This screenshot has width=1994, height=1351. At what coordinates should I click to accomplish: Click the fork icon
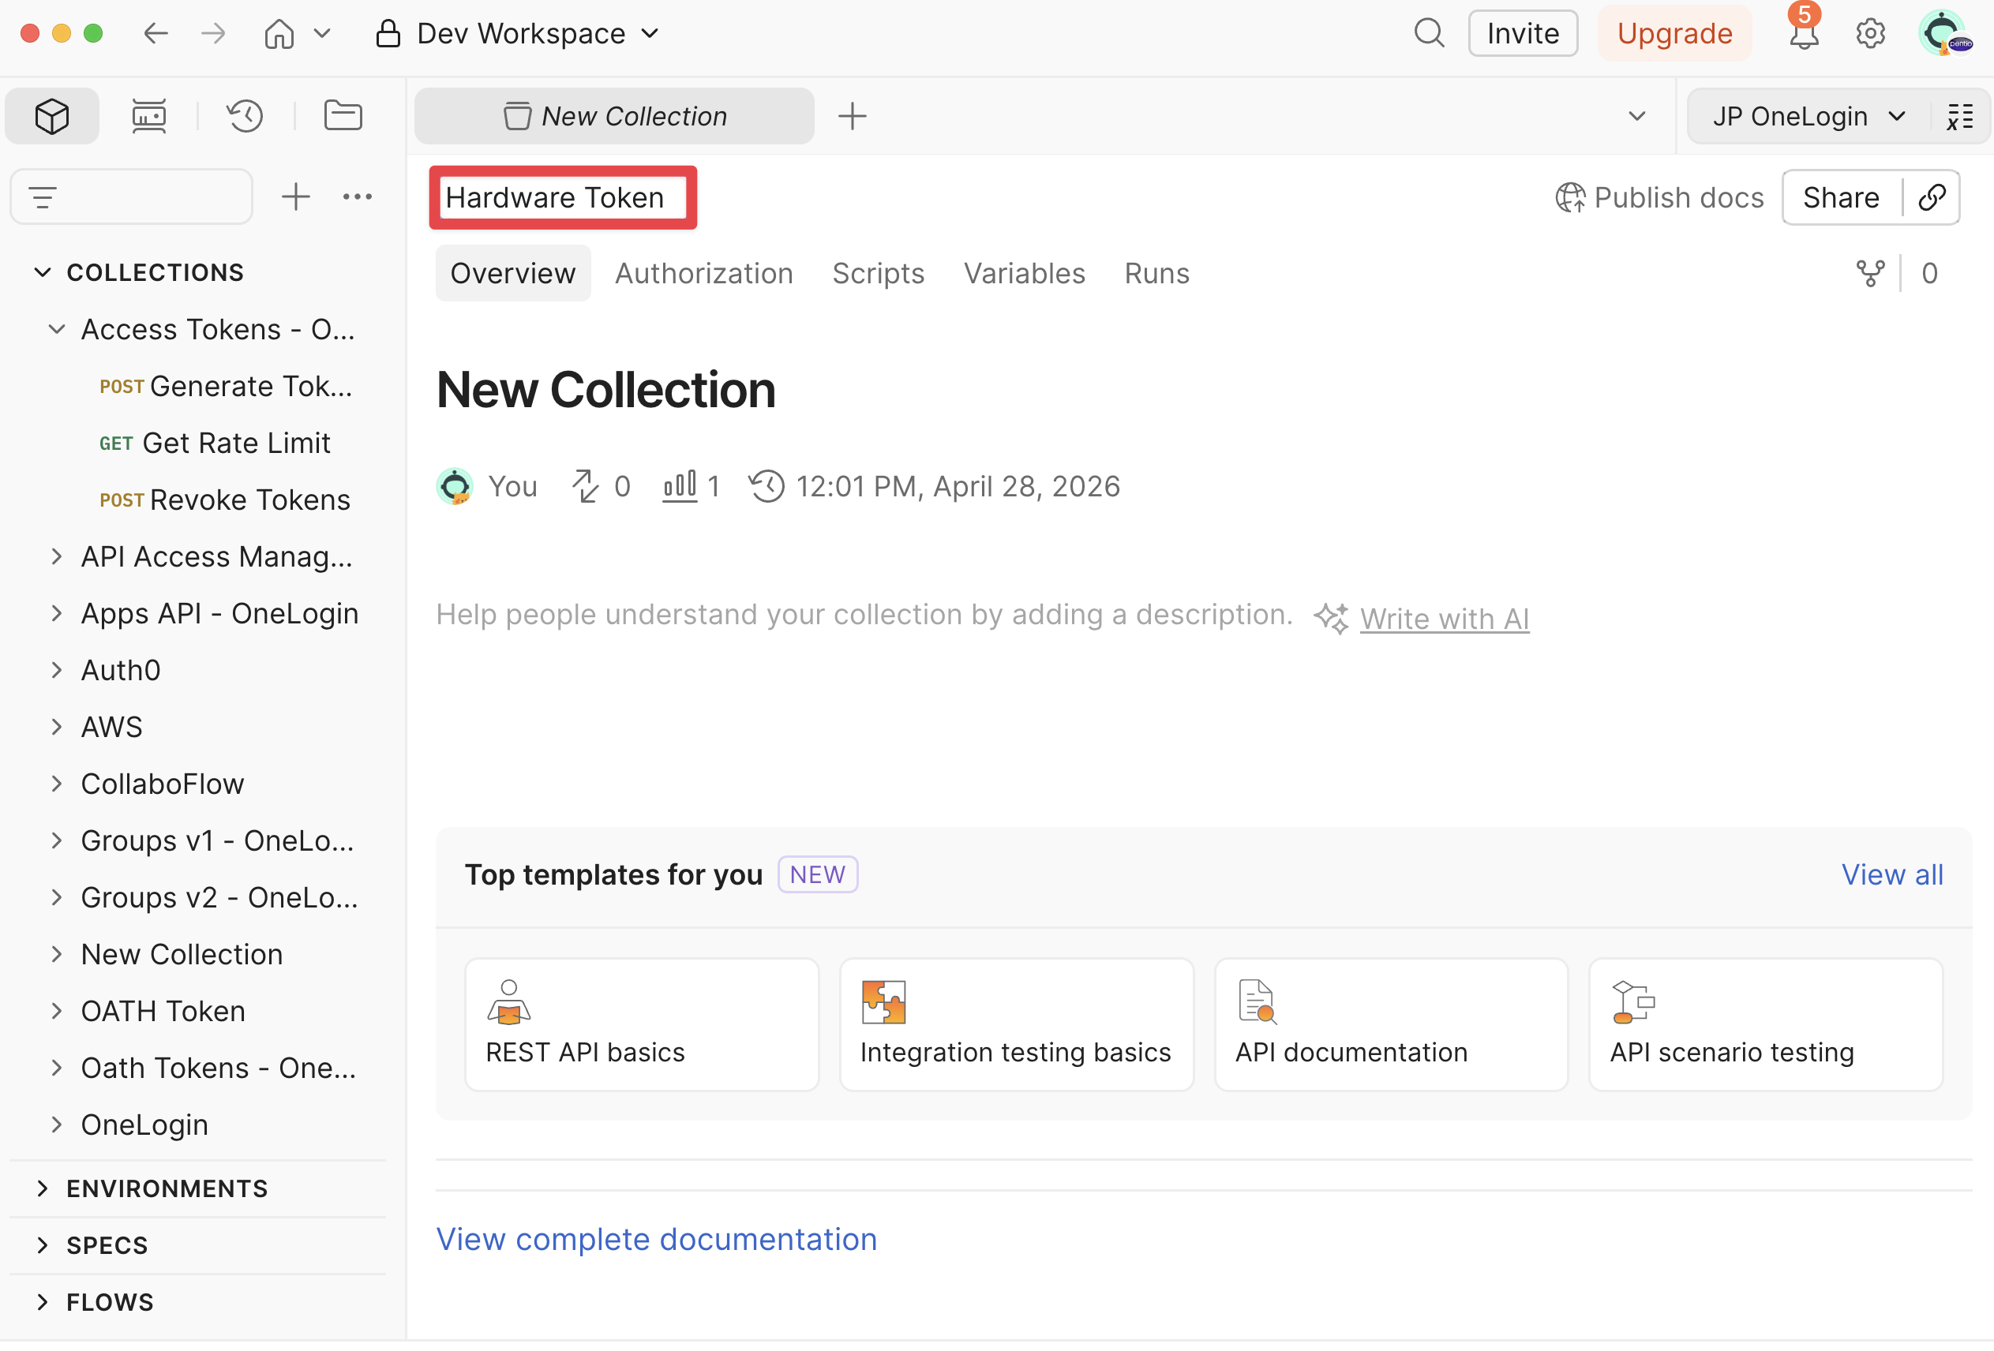point(1870,274)
